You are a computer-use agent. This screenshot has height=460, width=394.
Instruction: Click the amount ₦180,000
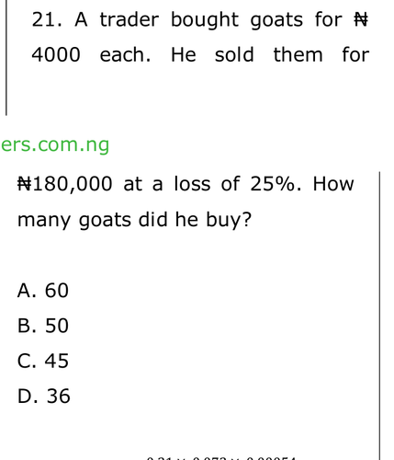65,184
